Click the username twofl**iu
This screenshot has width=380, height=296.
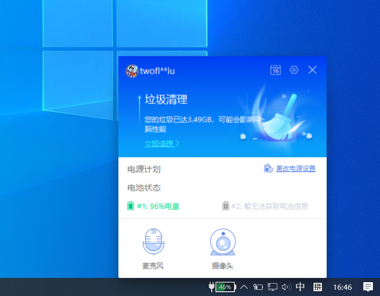tap(157, 71)
